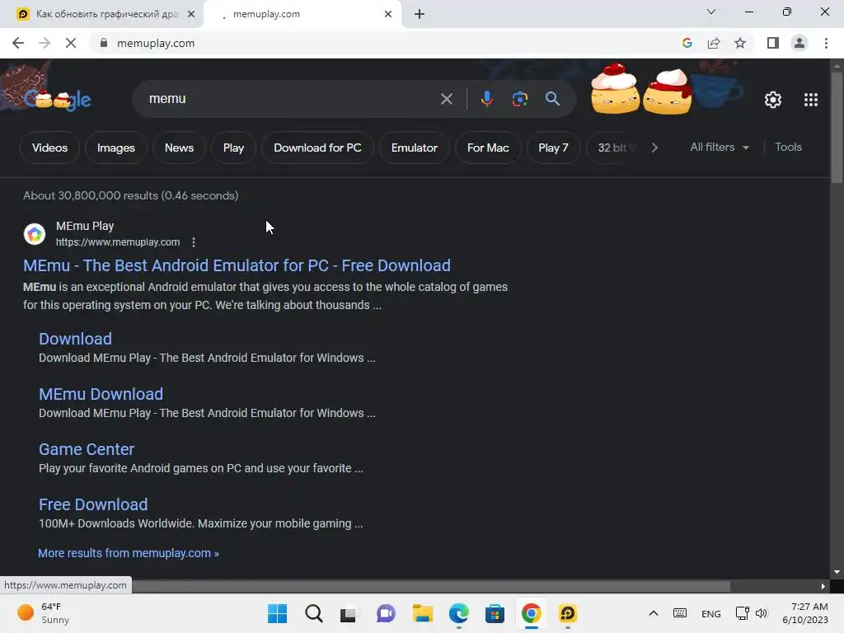Bookmark this page with star icon

point(740,43)
